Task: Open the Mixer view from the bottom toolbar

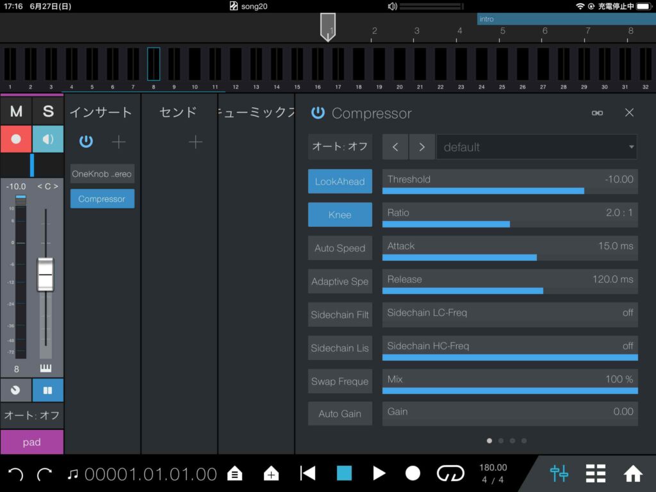Action: [559, 473]
